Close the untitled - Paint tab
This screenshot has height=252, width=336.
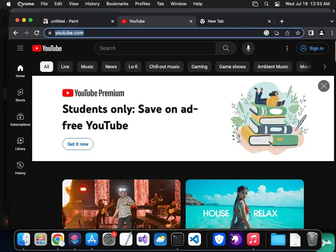coord(113,21)
